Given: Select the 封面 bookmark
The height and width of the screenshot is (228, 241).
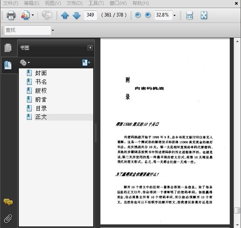Looking at the screenshot, I should 41,73.
